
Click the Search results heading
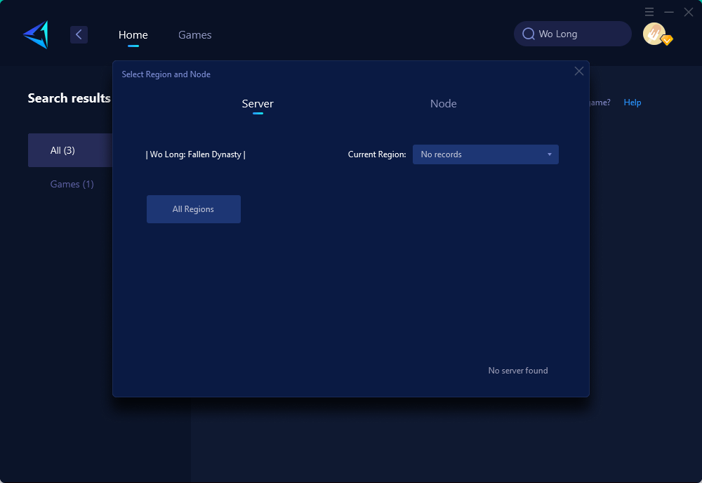(x=69, y=98)
